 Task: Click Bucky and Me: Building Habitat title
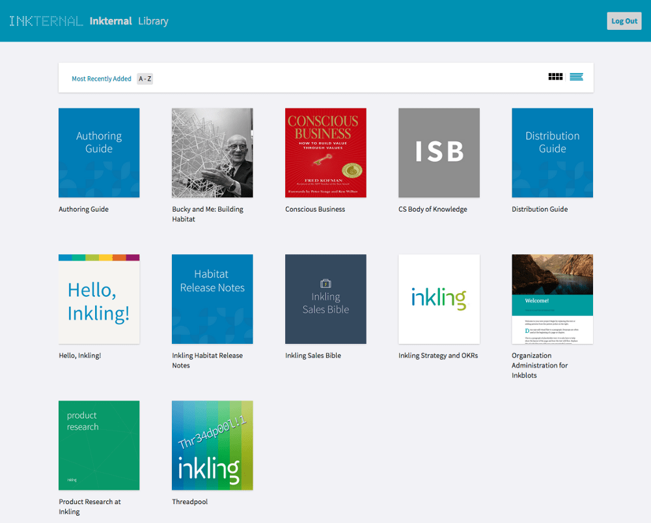click(208, 214)
